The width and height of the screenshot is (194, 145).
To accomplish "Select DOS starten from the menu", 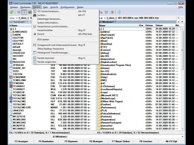I will (x=65, y=39).
